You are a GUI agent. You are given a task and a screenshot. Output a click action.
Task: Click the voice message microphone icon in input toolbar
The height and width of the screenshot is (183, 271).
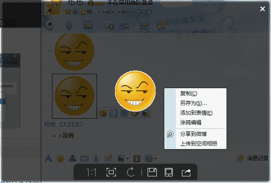click(x=96, y=158)
